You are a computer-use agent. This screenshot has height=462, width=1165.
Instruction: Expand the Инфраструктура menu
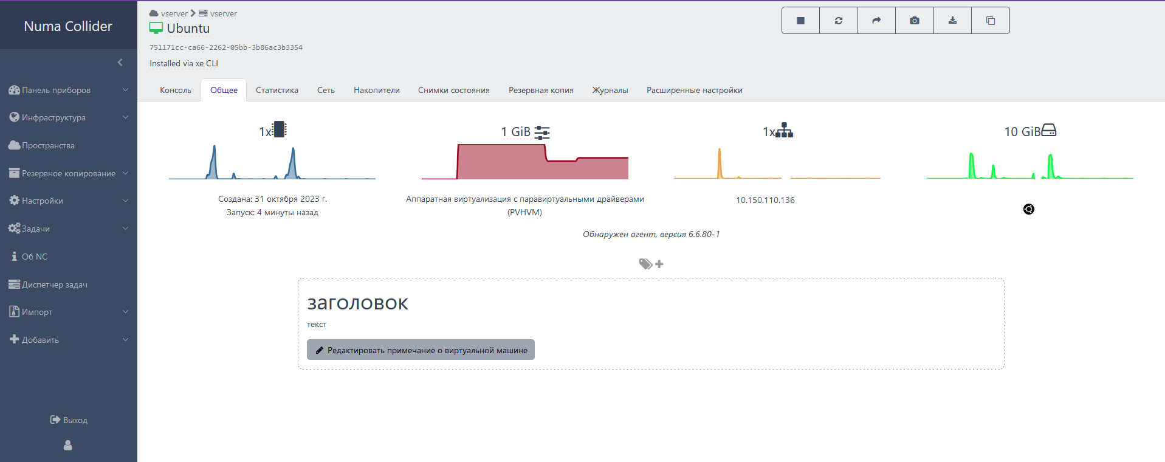point(69,117)
